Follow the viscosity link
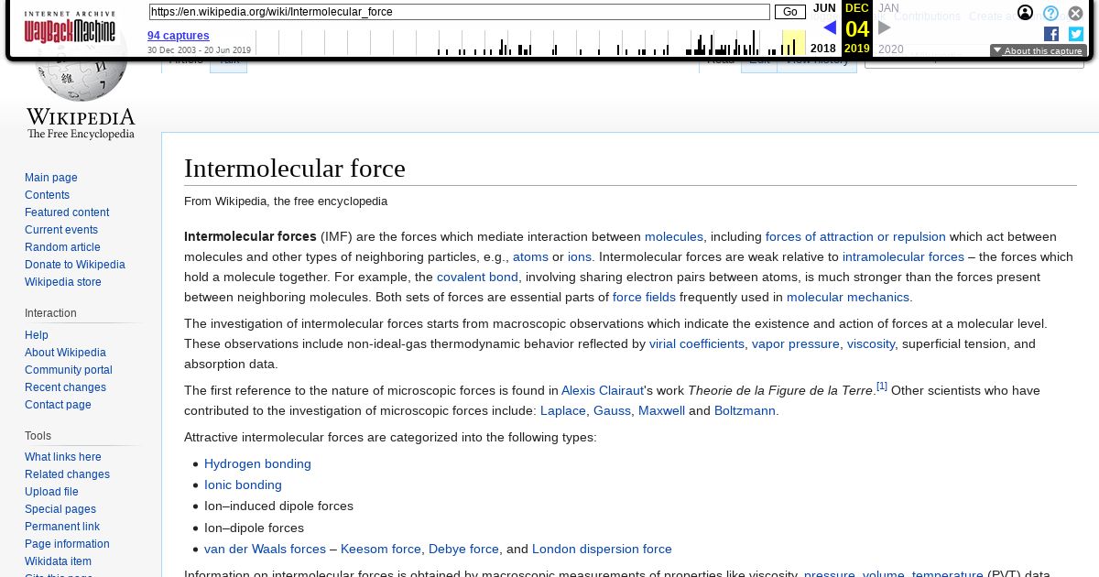1099x577 pixels. pyautogui.click(x=871, y=343)
